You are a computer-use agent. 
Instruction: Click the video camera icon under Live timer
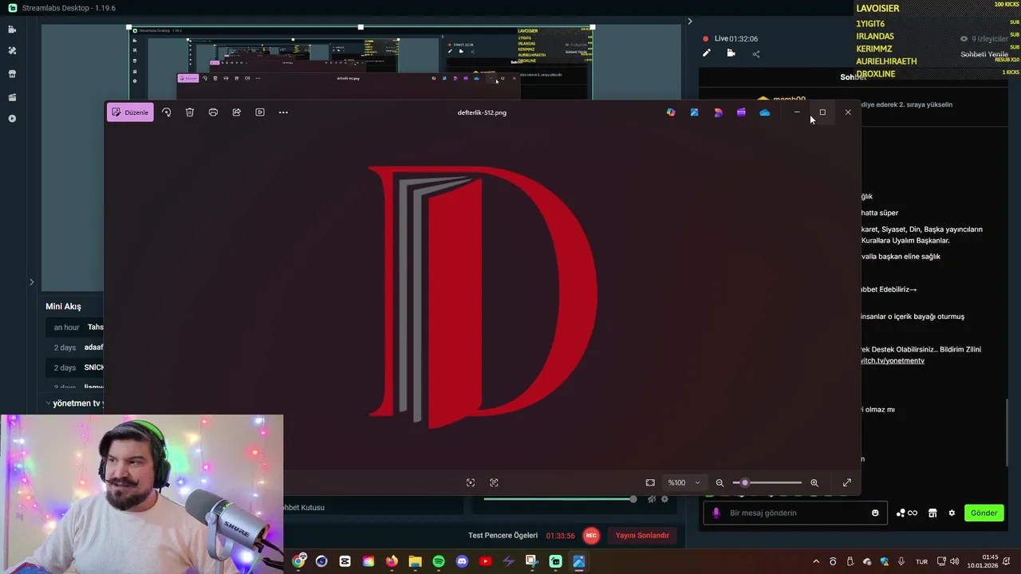[x=731, y=53]
